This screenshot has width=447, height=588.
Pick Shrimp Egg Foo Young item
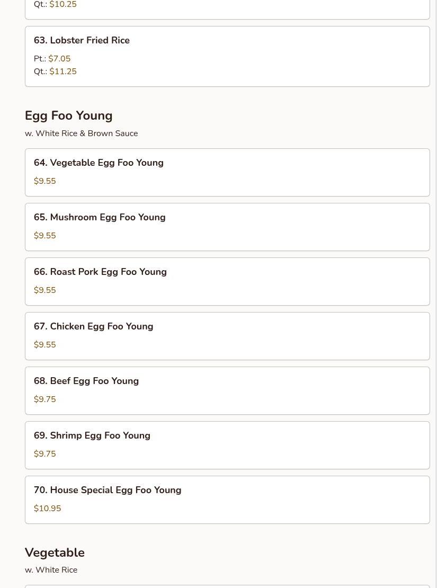coord(92,436)
